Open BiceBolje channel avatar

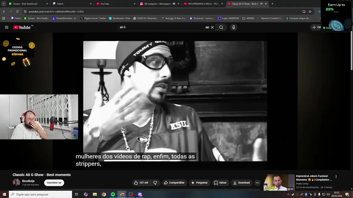point(16,182)
